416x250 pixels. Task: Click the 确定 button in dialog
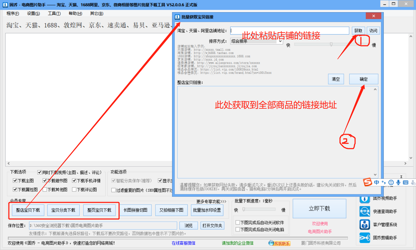[x=364, y=79]
